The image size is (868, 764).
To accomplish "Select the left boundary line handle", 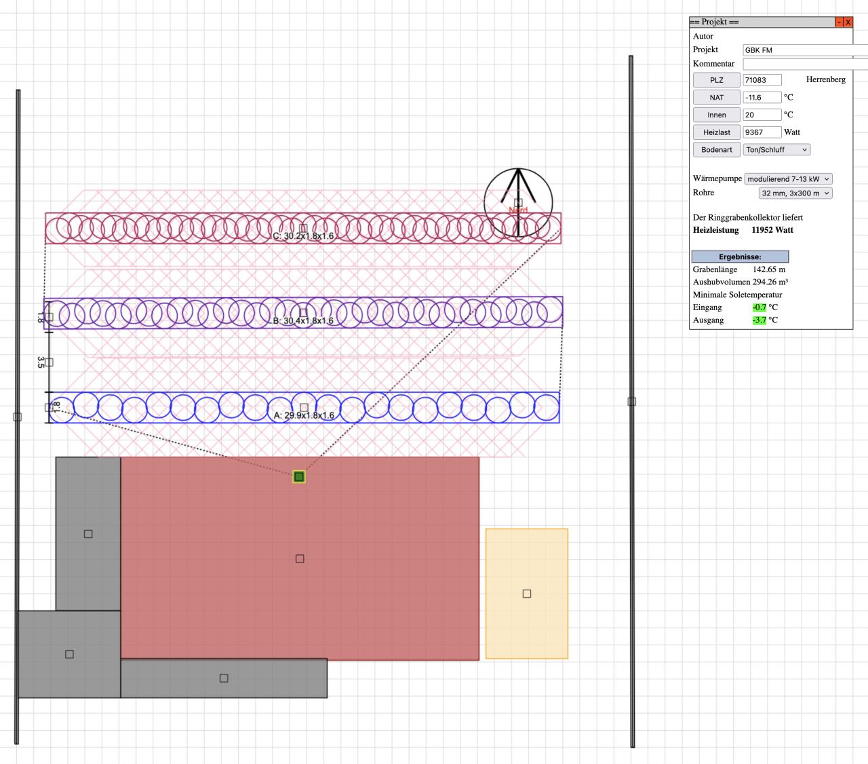I will (18, 417).
